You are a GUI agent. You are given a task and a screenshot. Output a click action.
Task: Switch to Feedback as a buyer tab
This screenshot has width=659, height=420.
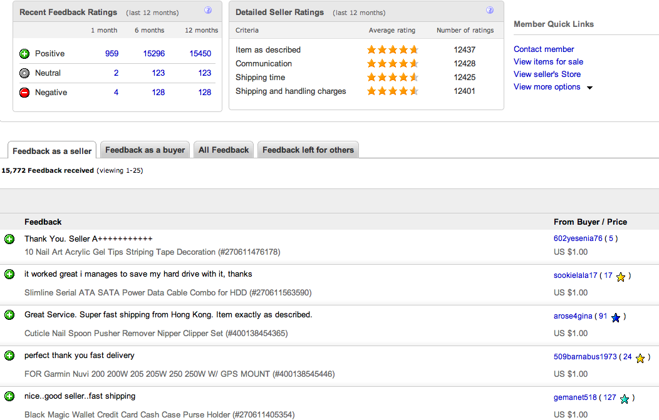tap(145, 150)
